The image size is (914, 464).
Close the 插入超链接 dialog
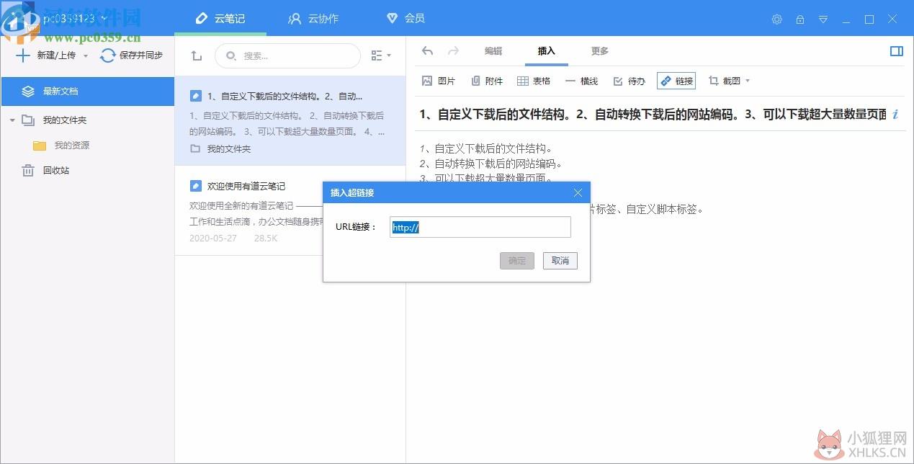[578, 193]
